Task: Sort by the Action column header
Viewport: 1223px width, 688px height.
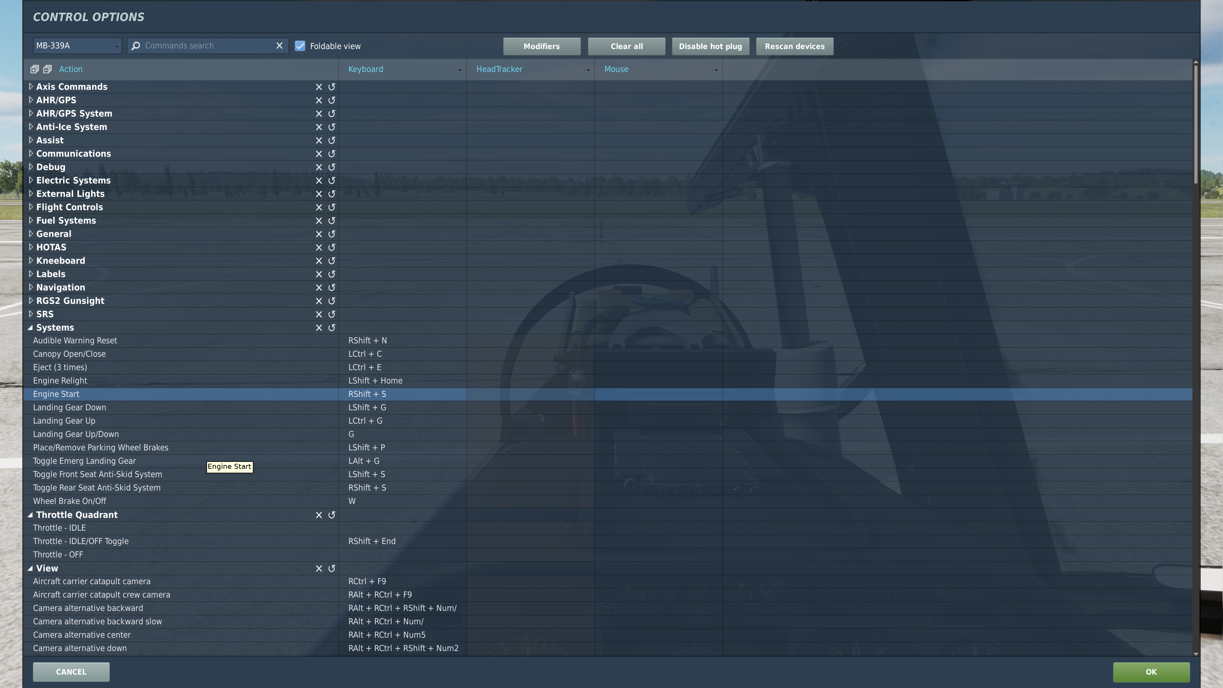Action: click(71, 69)
